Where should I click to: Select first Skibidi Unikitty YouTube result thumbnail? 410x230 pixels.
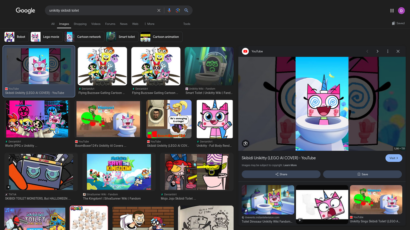[x=39, y=66]
